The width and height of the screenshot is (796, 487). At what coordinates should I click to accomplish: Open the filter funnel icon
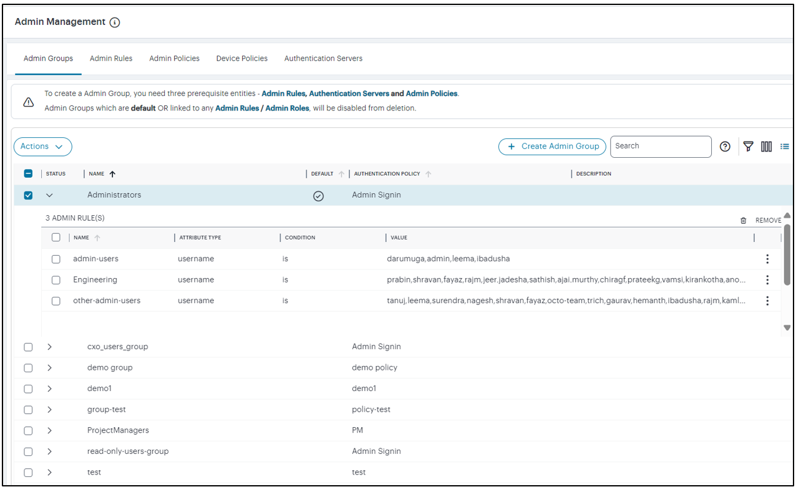[x=748, y=147]
